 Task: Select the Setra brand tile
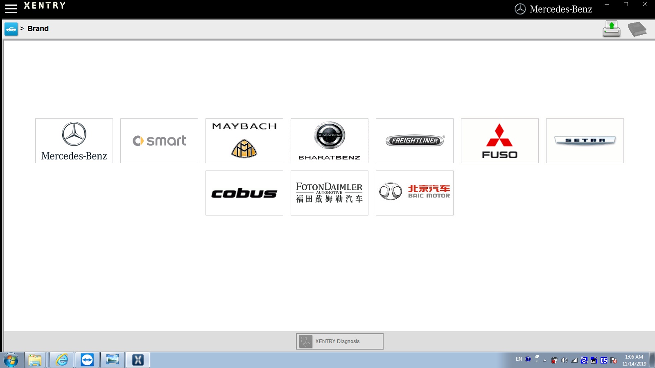coord(585,141)
